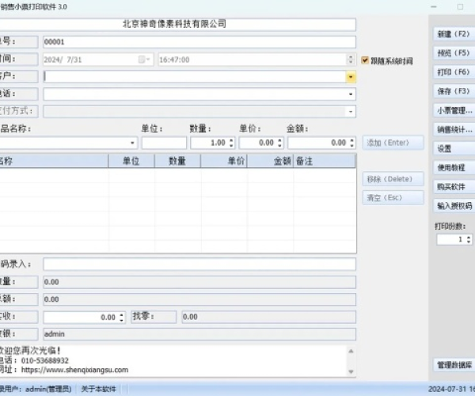Image resolution: width=475 pixels, height=396 pixels.
Task: Sort by the 单价 column header
Action: click(x=224, y=161)
